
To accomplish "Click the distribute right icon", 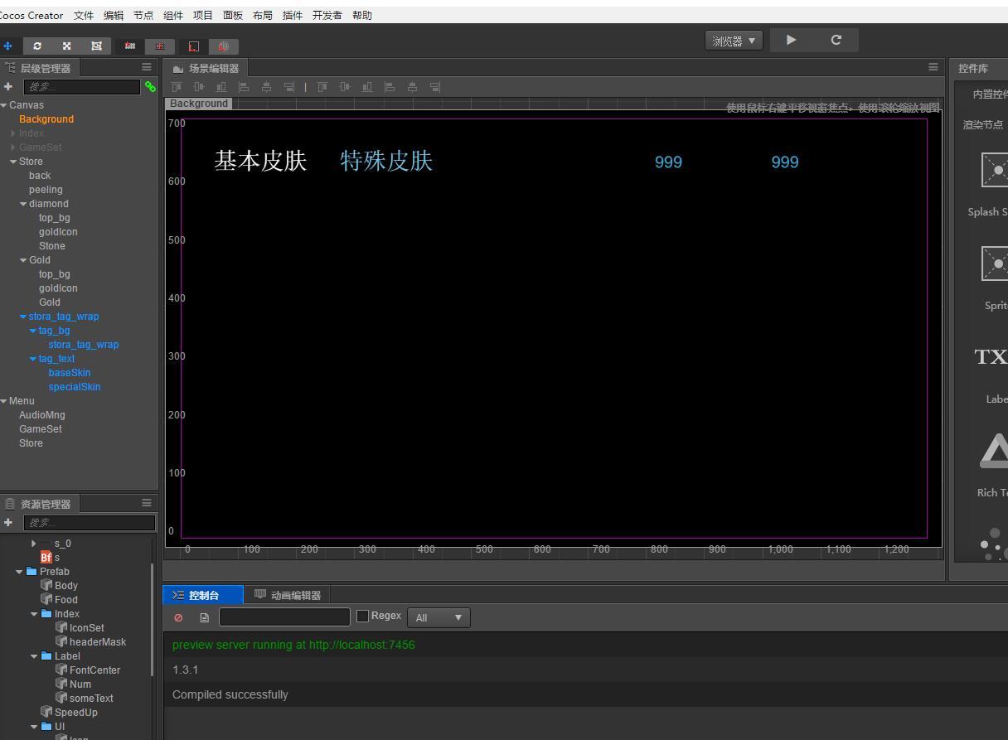I will [434, 86].
